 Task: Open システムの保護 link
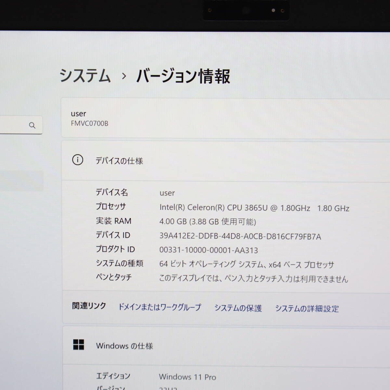click(238, 308)
